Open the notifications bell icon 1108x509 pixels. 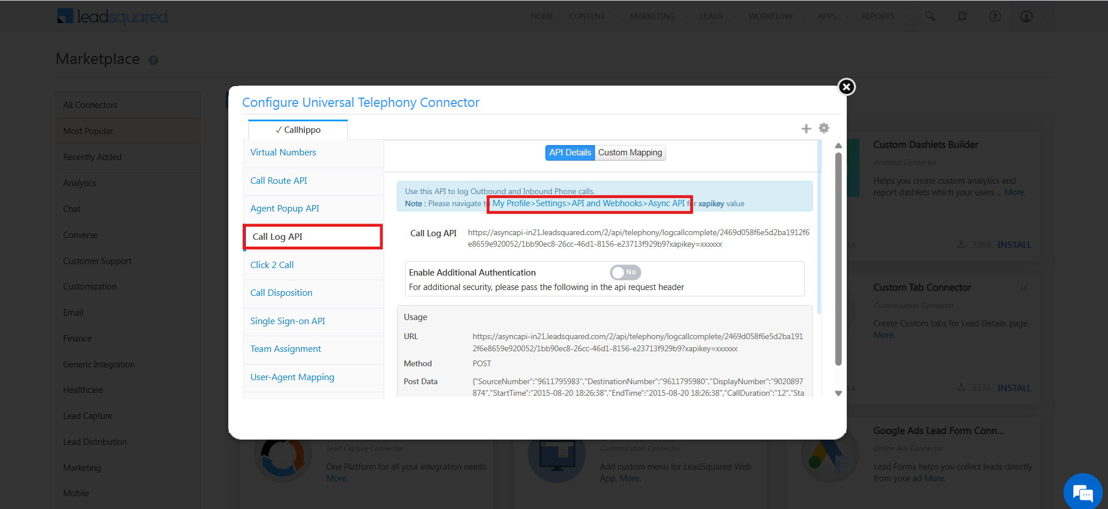coord(962,16)
